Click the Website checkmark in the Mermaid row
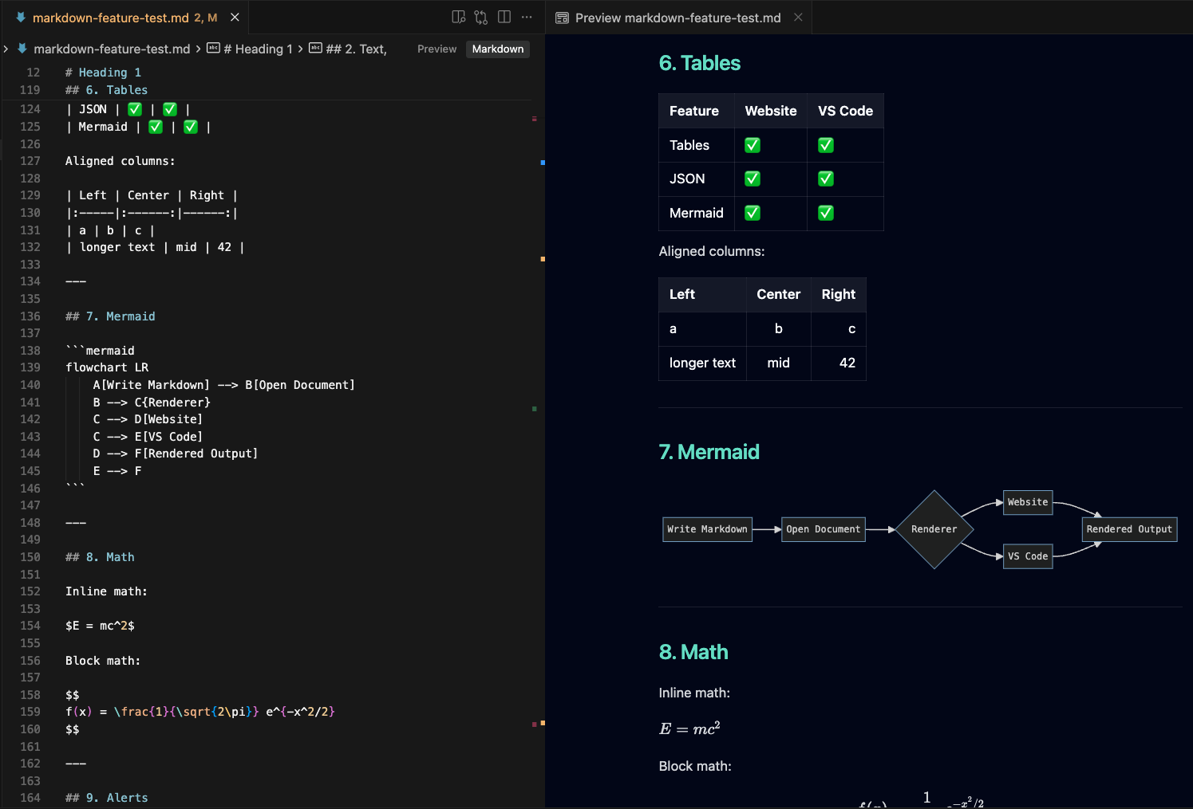This screenshot has height=809, width=1193. coord(753,213)
